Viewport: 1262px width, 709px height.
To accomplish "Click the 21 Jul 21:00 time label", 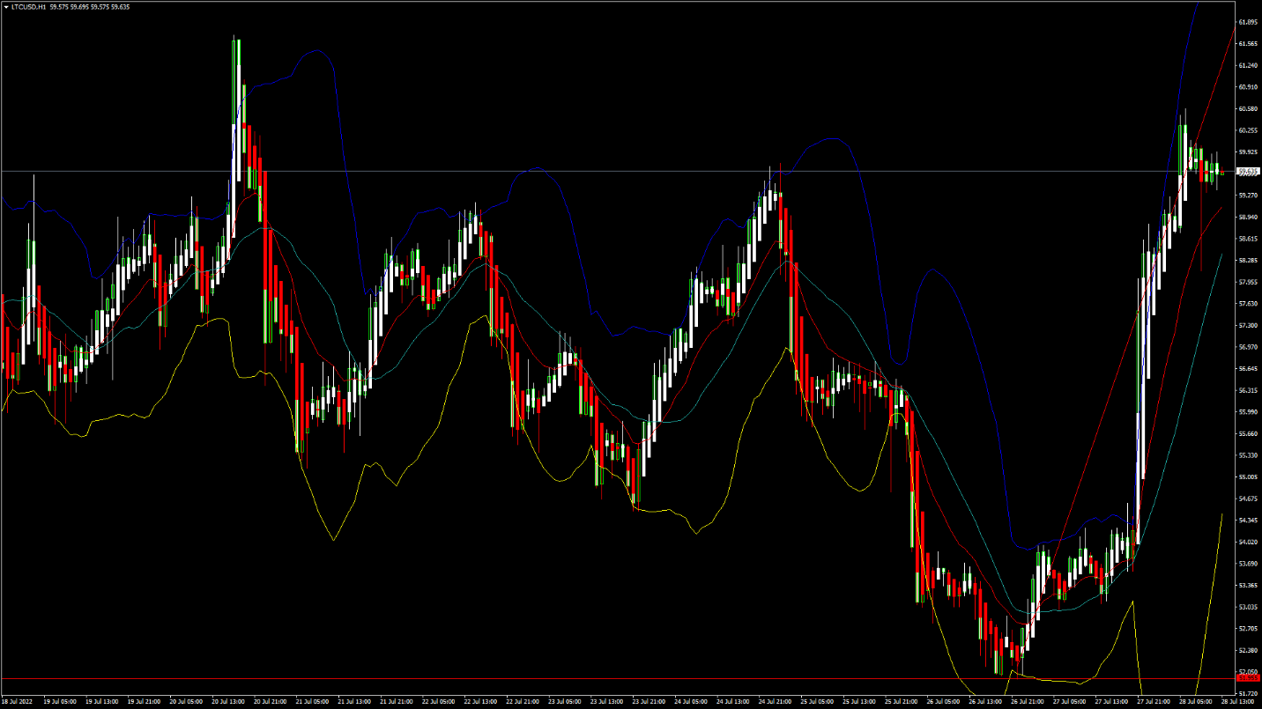I will click(397, 702).
